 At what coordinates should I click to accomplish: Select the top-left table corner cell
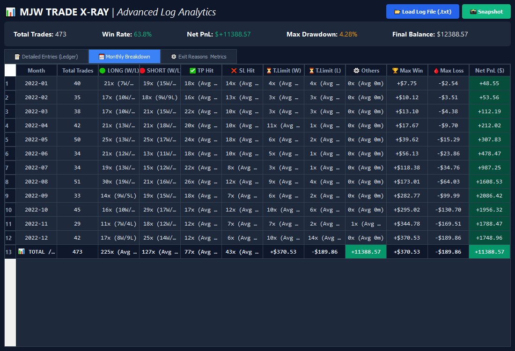(10, 70)
